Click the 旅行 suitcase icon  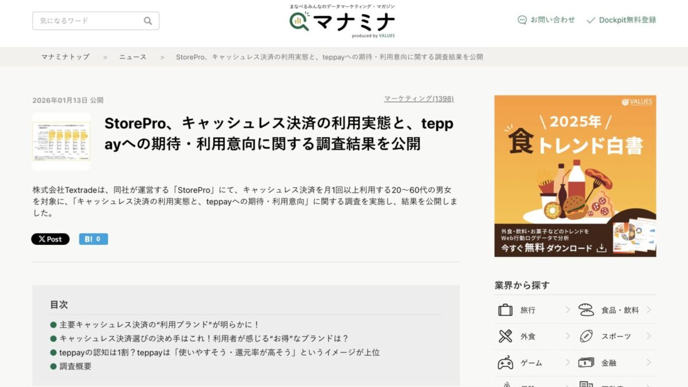click(505, 309)
